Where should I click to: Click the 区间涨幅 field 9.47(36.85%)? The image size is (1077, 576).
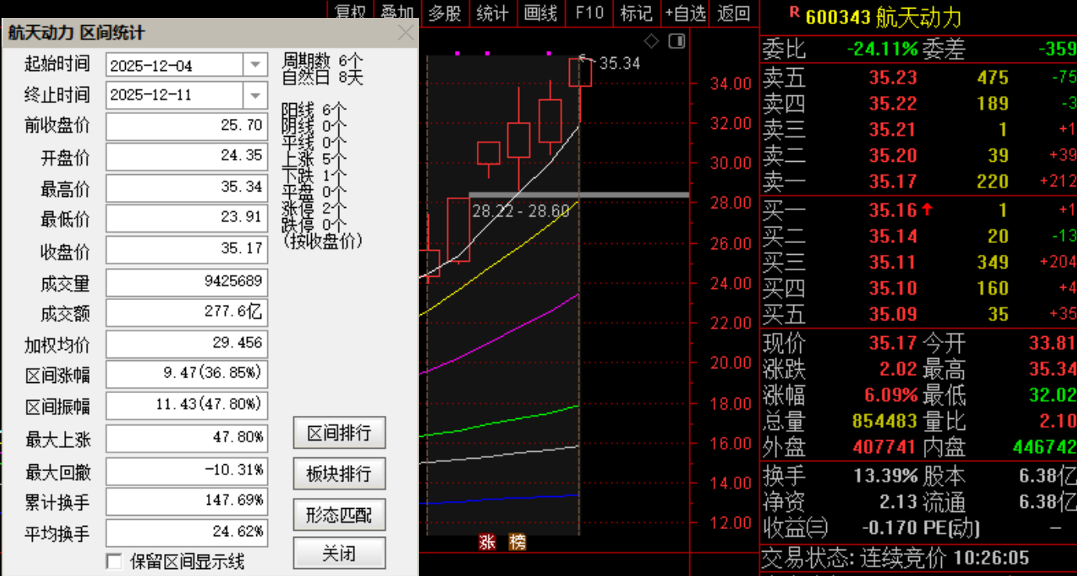coord(187,374)
